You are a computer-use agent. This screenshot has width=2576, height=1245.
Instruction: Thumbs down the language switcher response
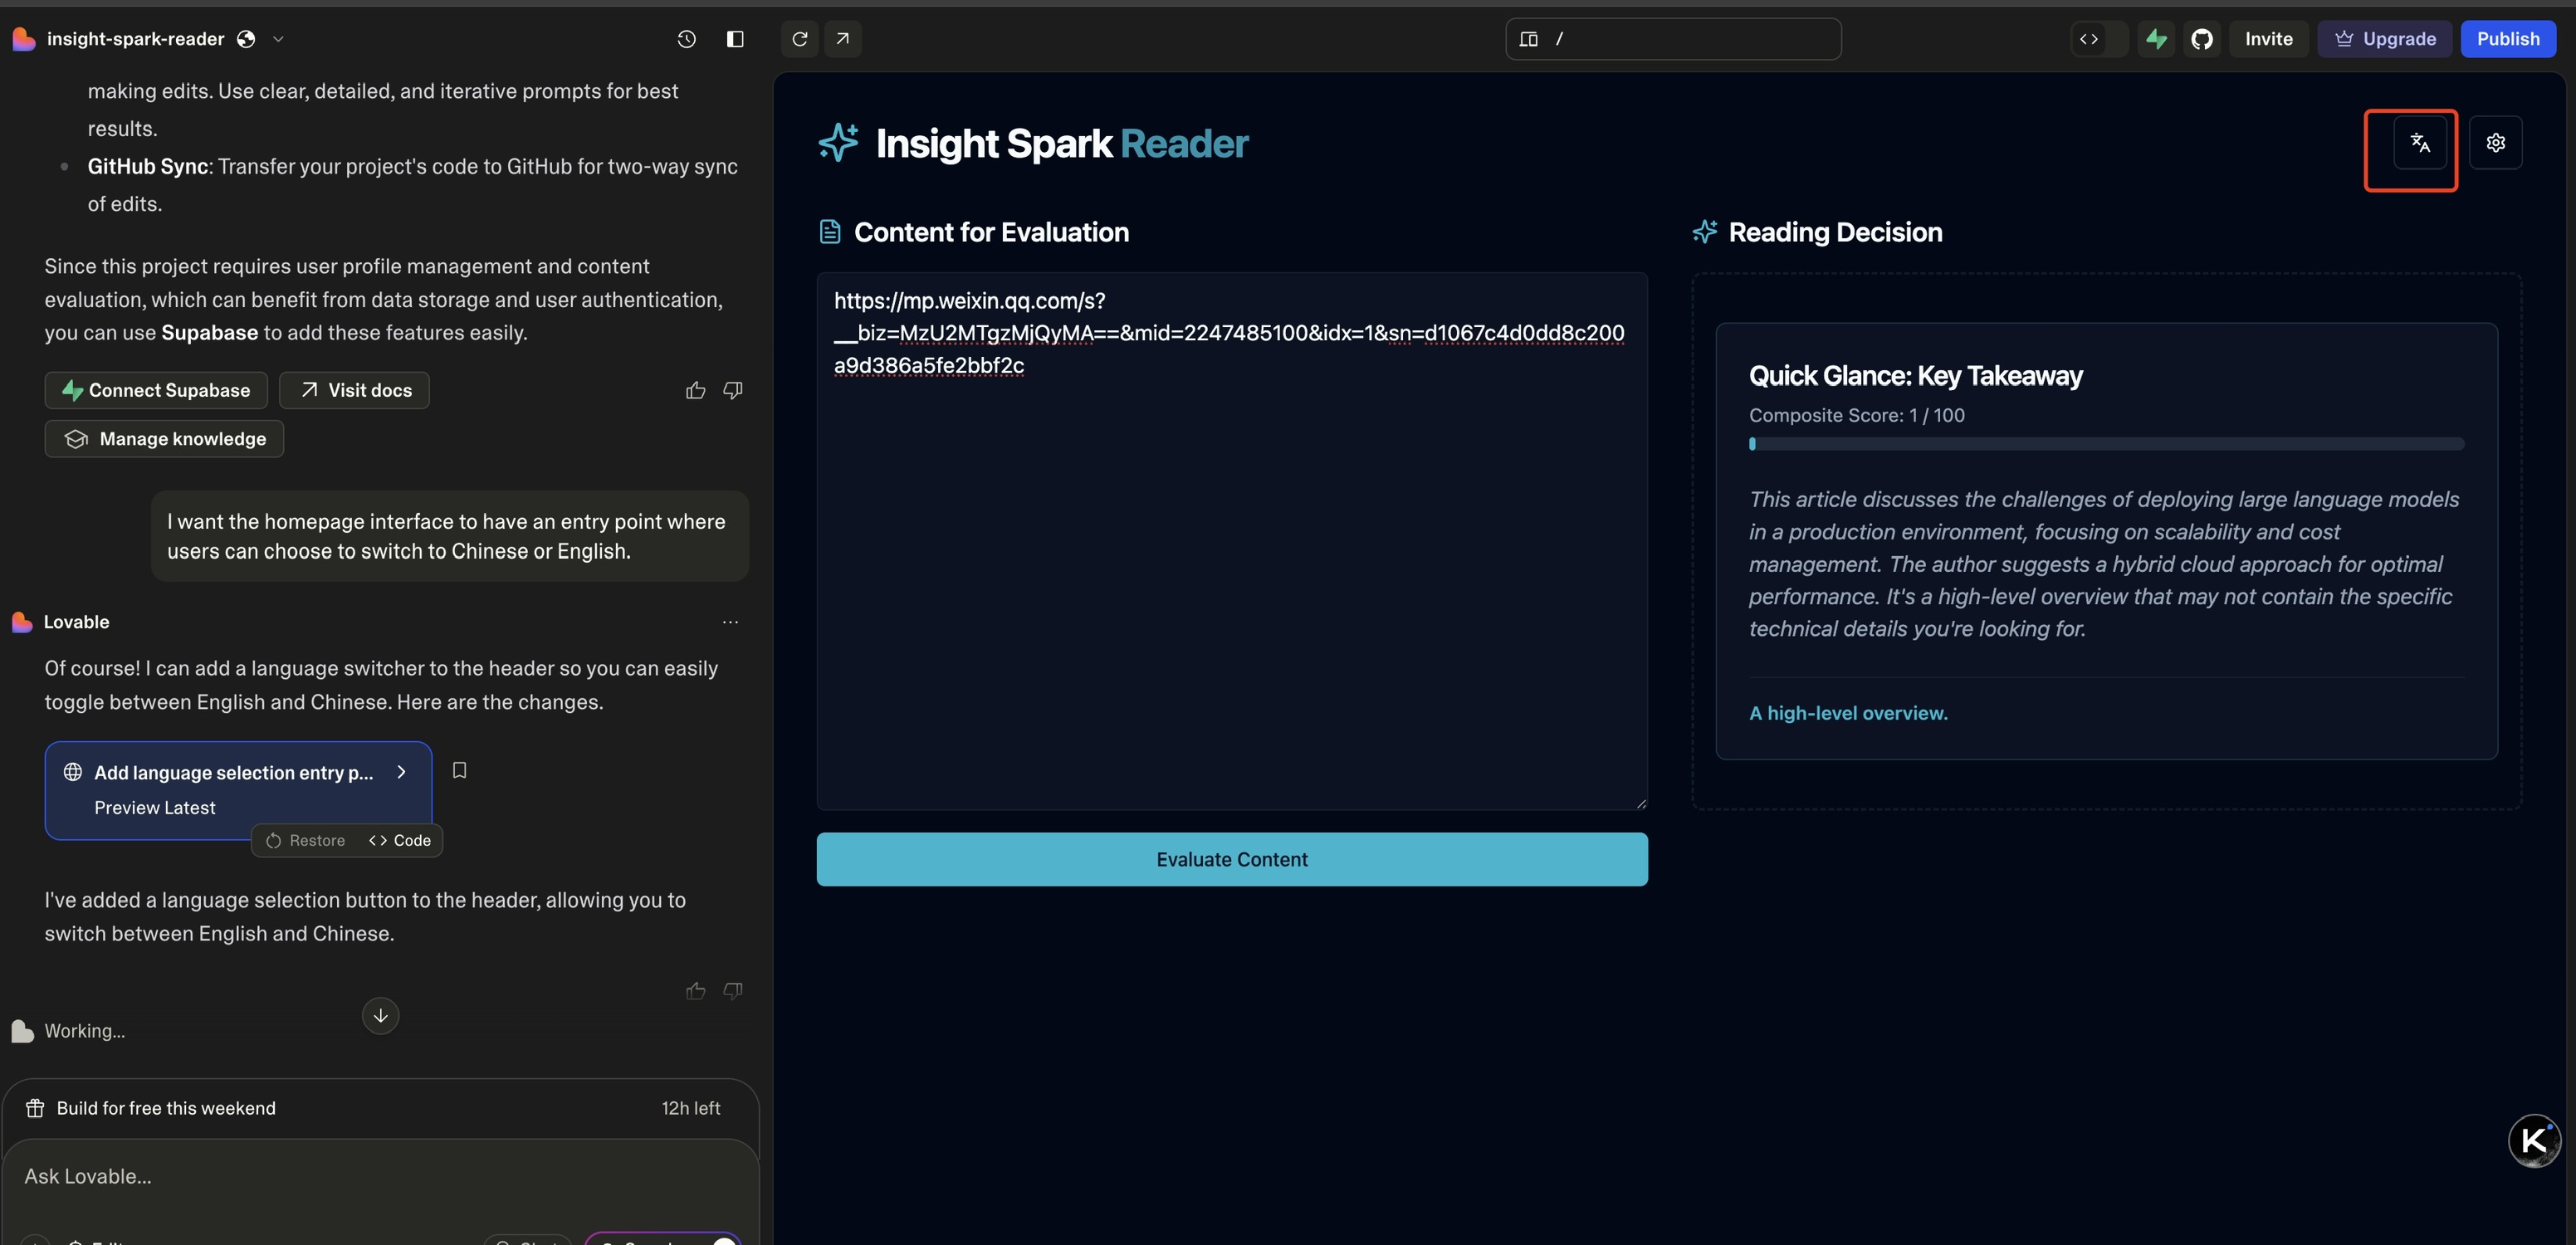[733, 991]
